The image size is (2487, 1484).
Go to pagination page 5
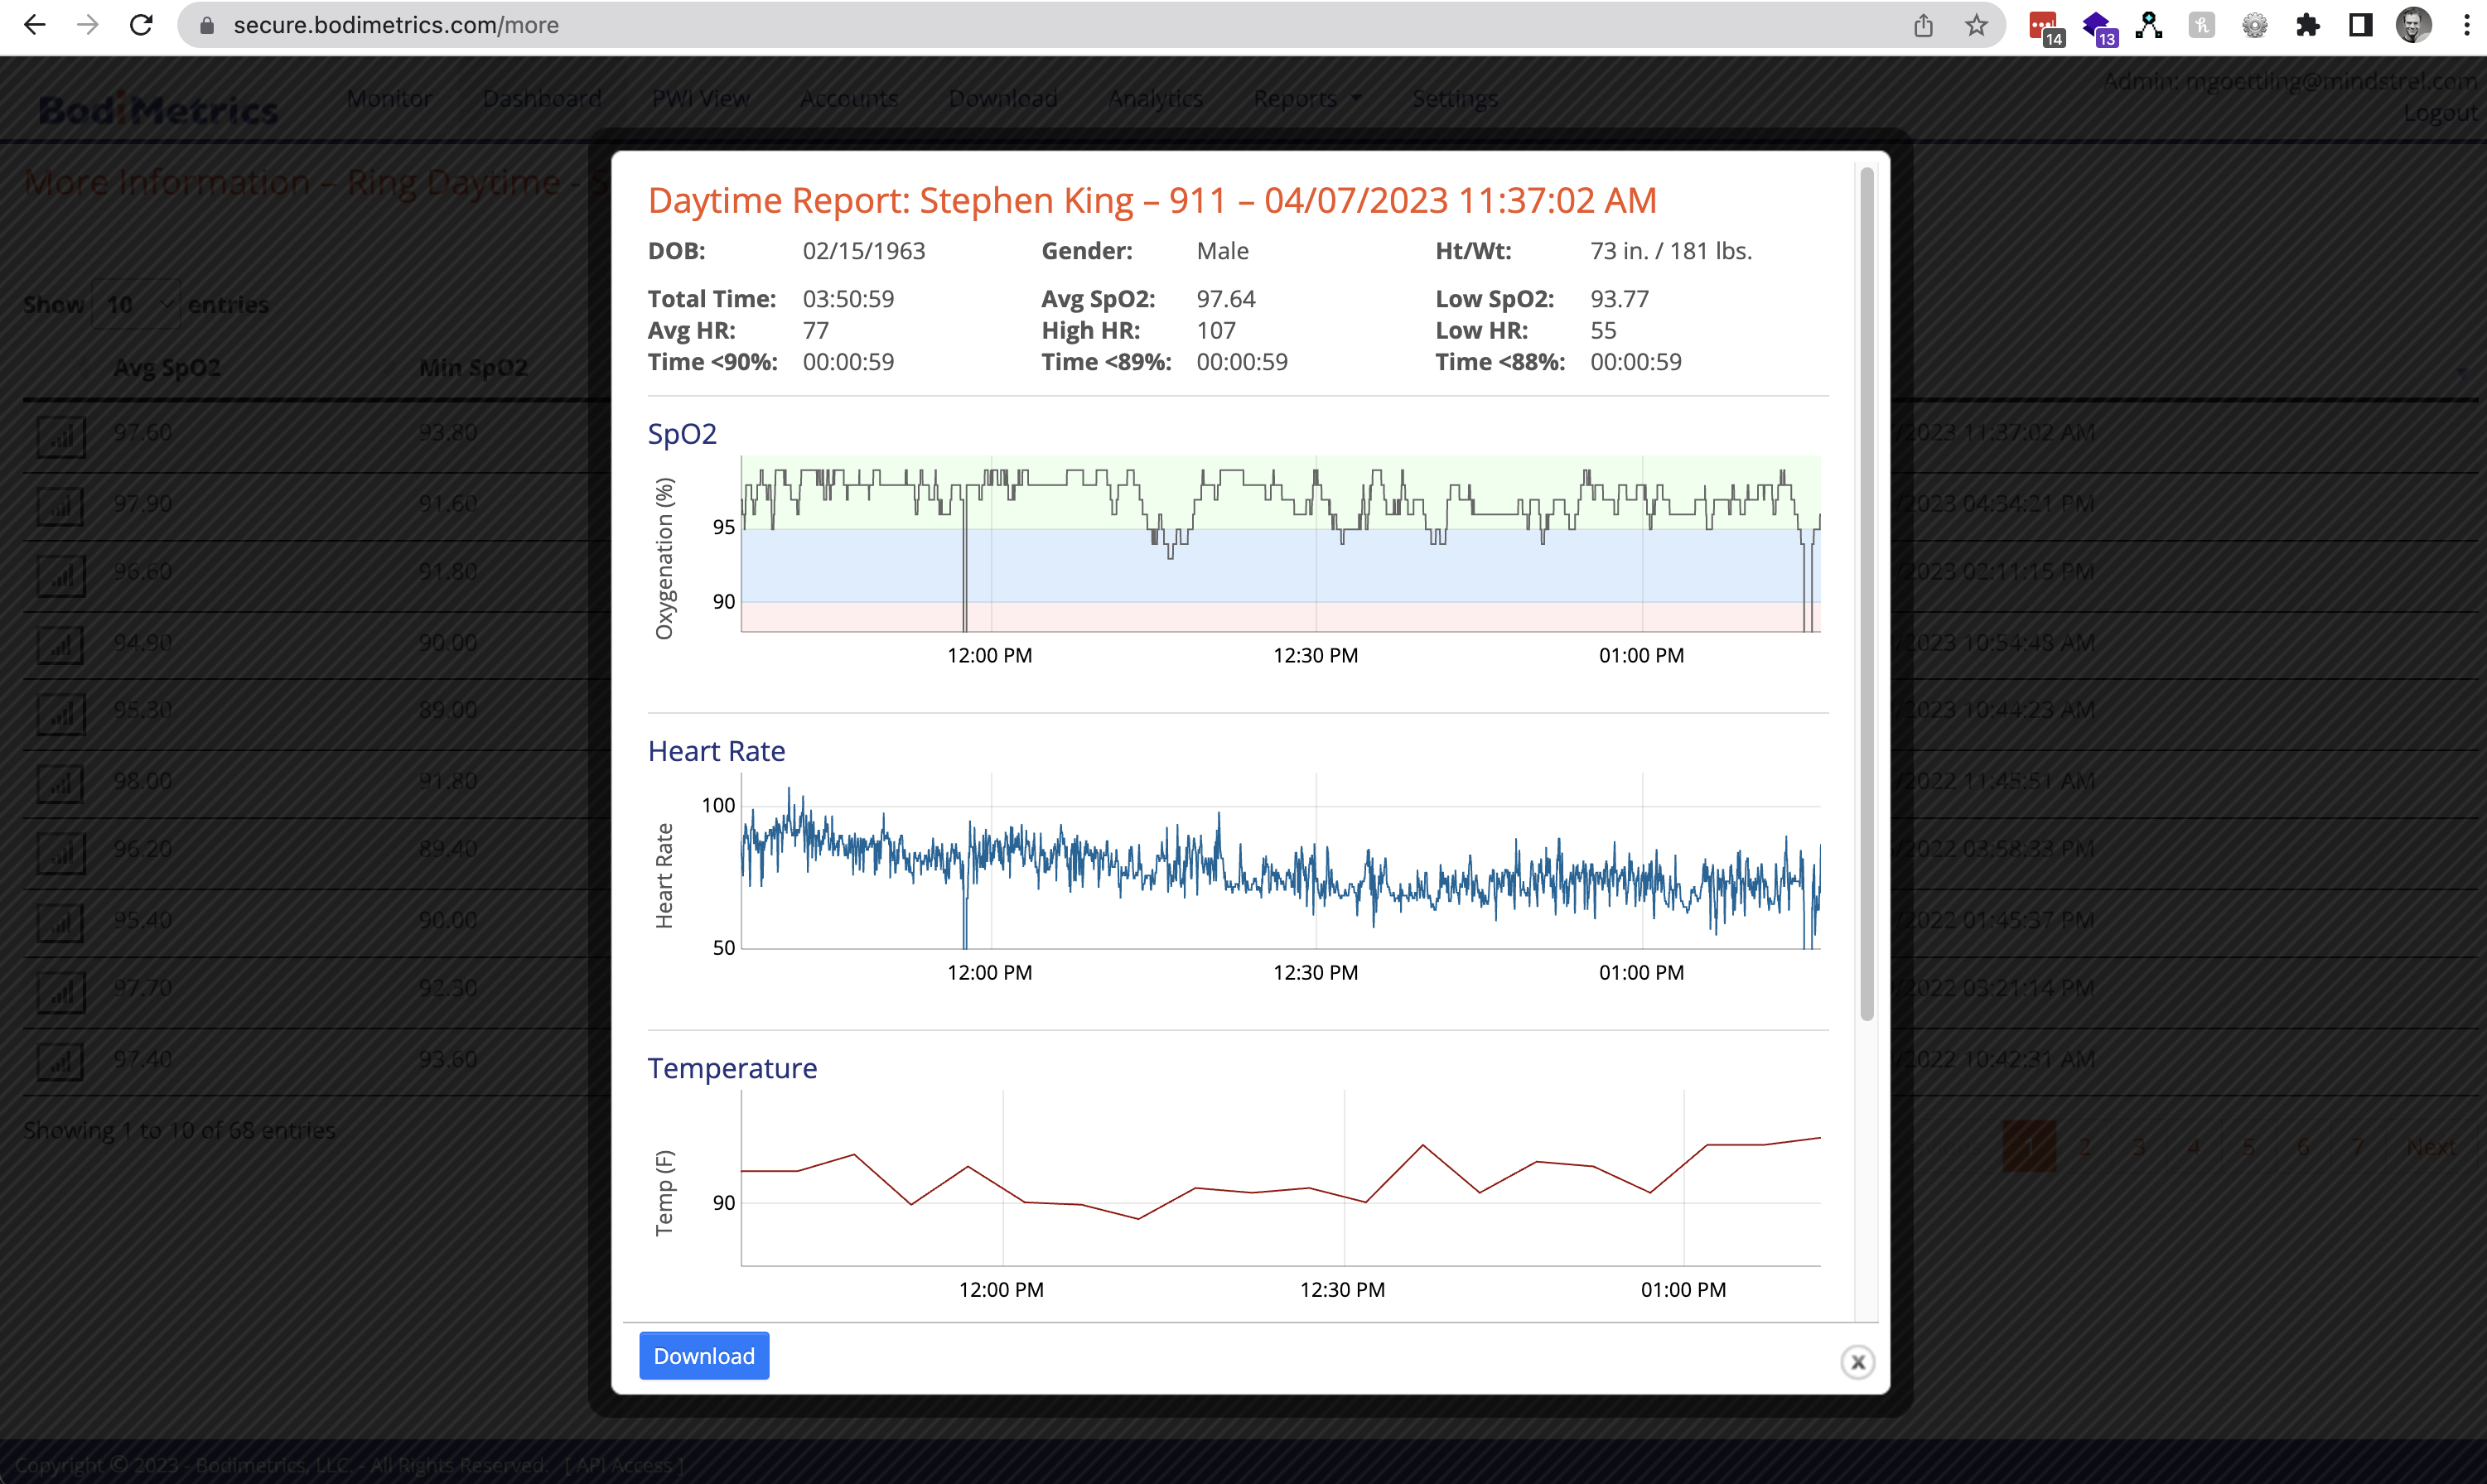click(x=2248, y=1146)
